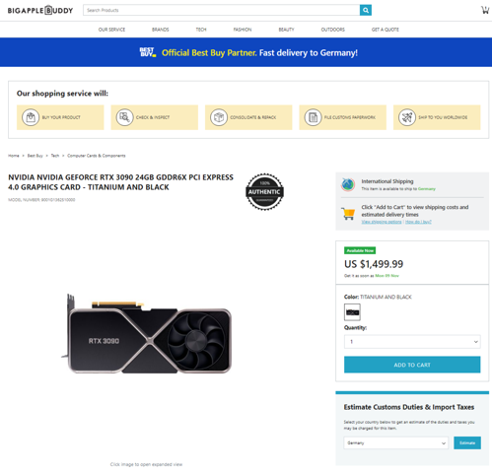Viewport: 492px width, 473px height.
Task: Click the Estimate button
Action: (467, 442)
